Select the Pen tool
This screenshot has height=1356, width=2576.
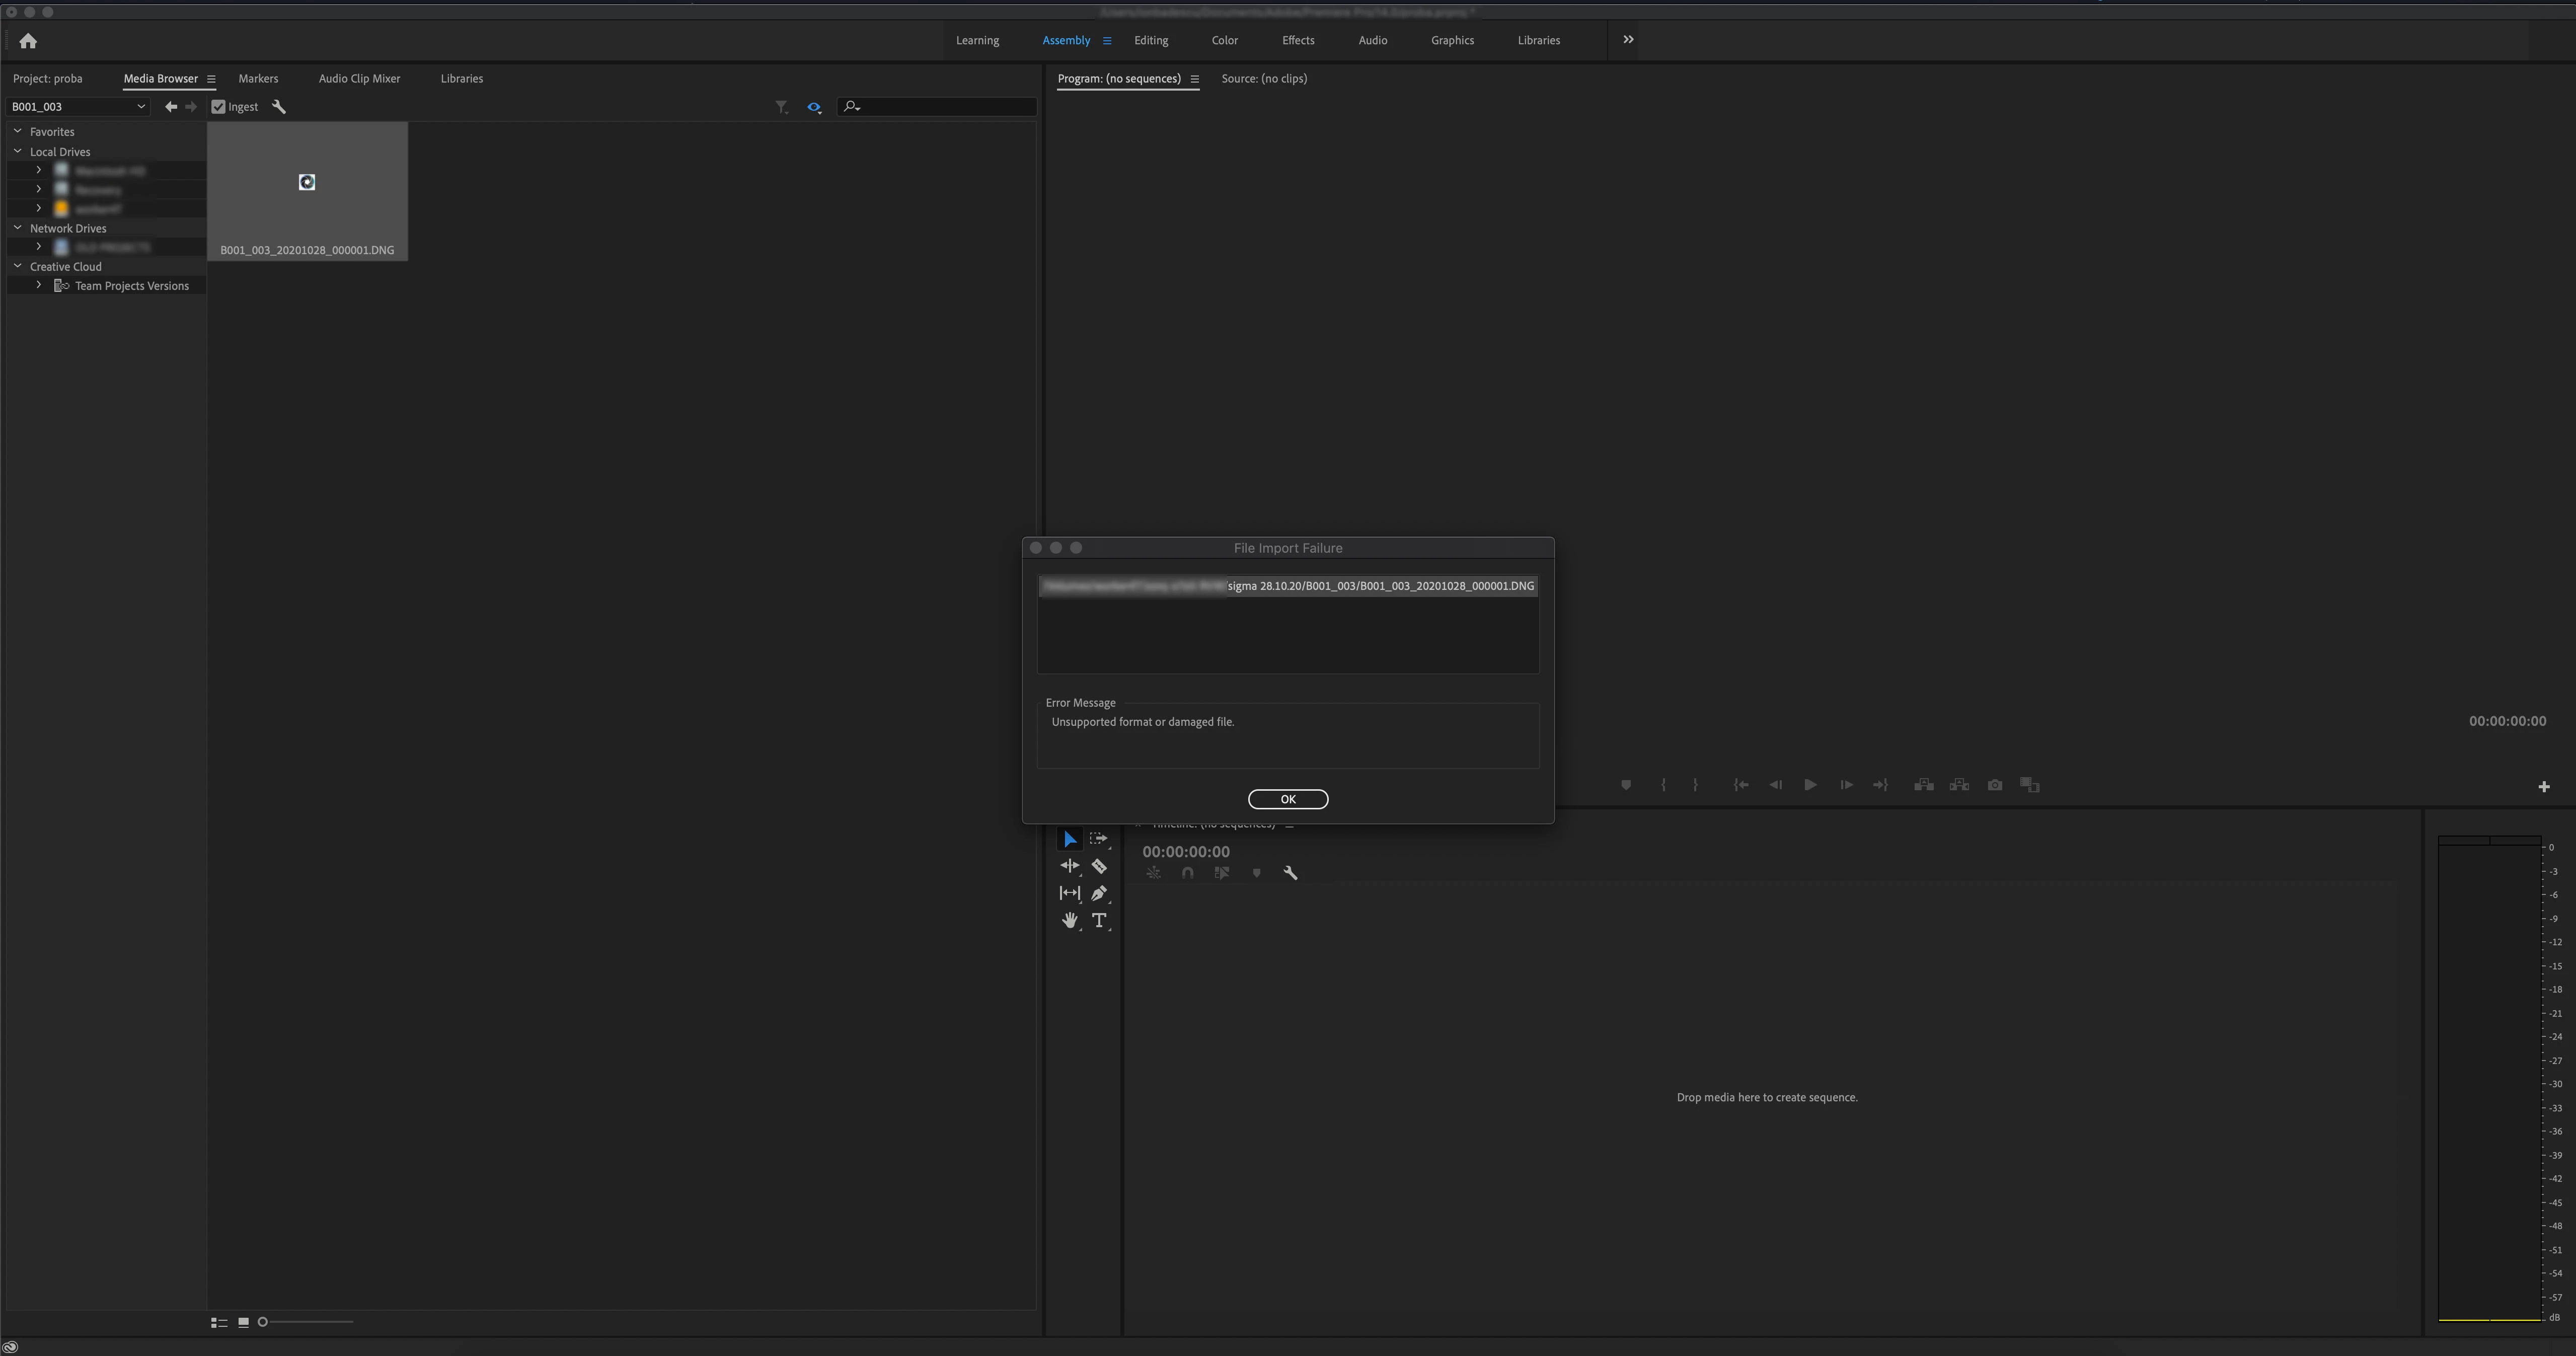[x=1098, y=893]
